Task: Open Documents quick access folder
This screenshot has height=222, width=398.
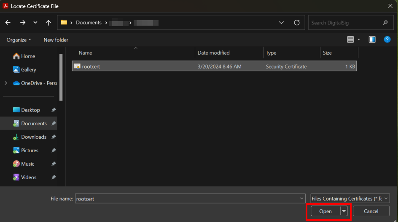Action: [30, 124]
